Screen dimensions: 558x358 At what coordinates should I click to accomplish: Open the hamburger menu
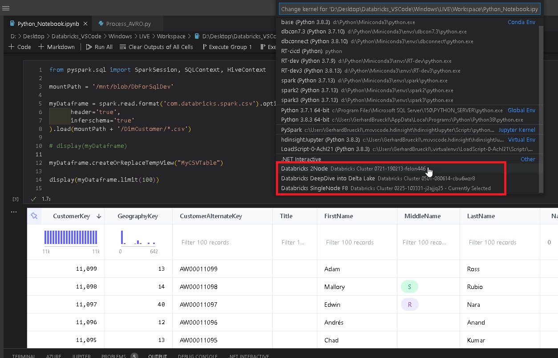pyautogui.click(x=6, y=8)
